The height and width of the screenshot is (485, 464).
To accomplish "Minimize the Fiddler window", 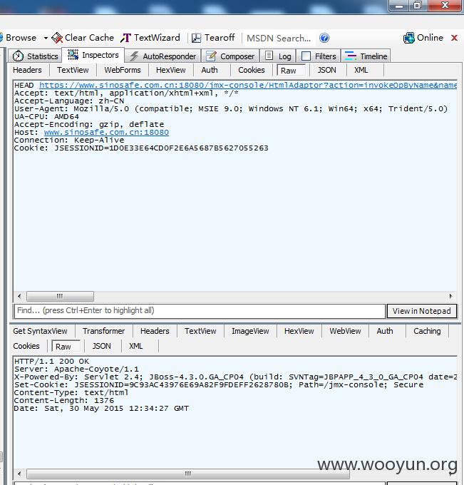I will coord(399,6).
